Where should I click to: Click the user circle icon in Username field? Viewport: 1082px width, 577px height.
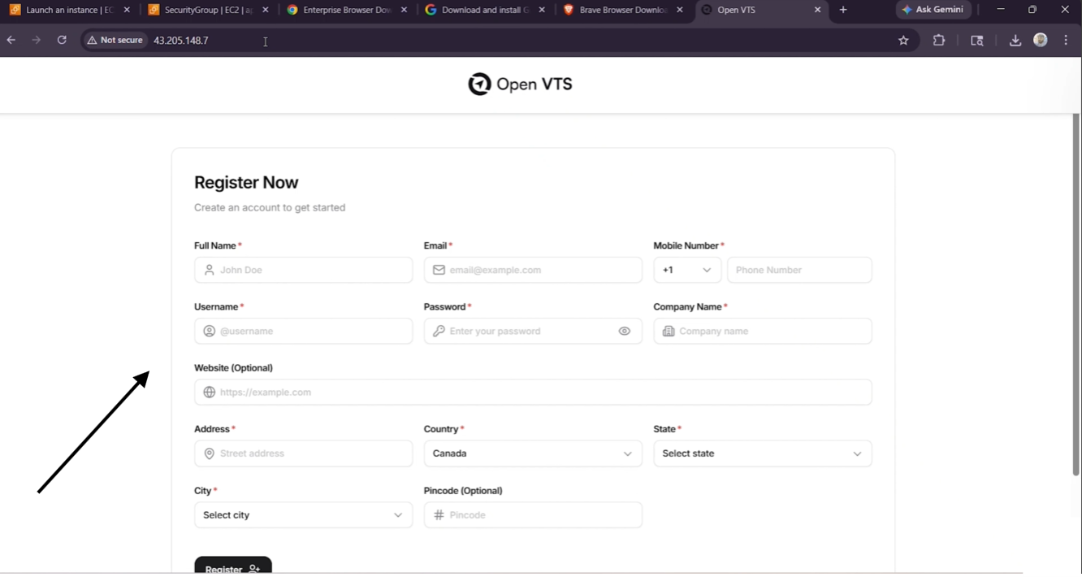[x=210, y=331]
